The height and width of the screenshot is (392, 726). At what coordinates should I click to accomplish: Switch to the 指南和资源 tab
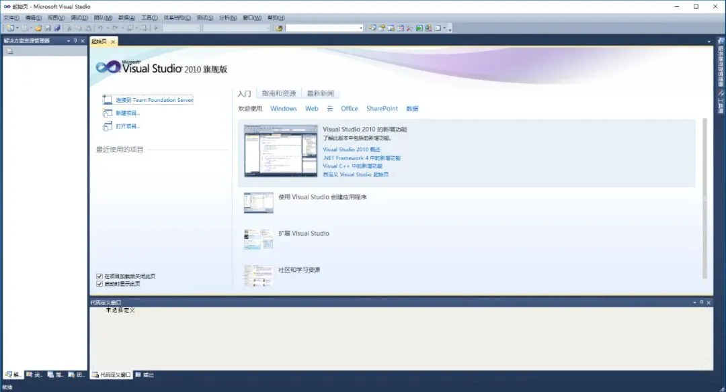click(x=279, y=93)
